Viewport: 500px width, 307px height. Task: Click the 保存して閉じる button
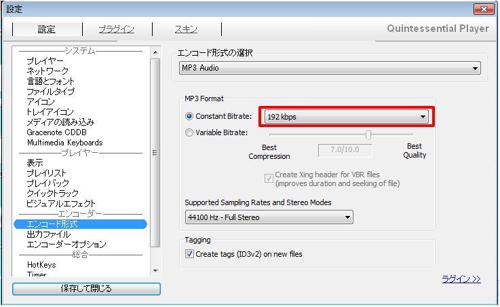[86, 289]
